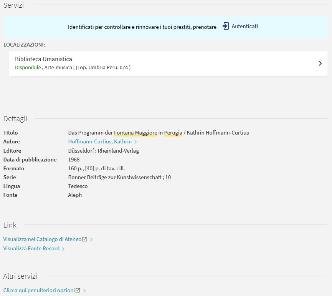Open the Visualizza Fonte Record link
The width and height of the screenshot is (332, 296).
(31, 248)
